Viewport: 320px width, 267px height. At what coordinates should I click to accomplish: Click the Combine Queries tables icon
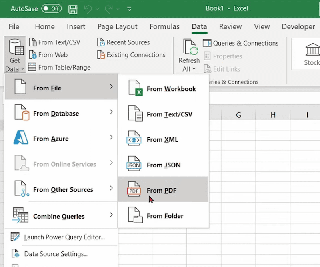point(20,215)
